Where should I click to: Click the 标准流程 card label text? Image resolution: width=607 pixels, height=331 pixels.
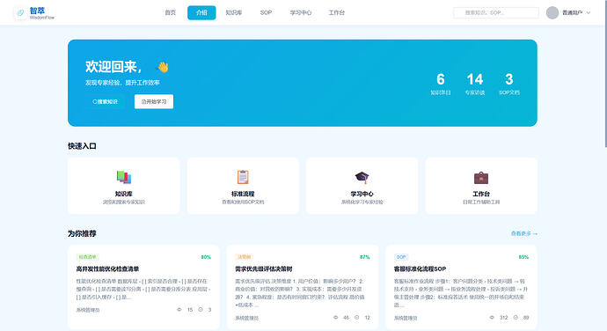243,194
